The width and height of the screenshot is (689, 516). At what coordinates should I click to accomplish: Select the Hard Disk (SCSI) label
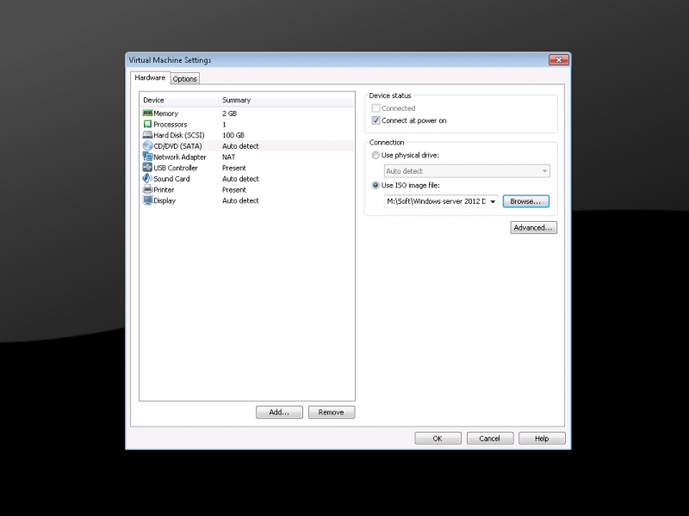coord(179,135)
